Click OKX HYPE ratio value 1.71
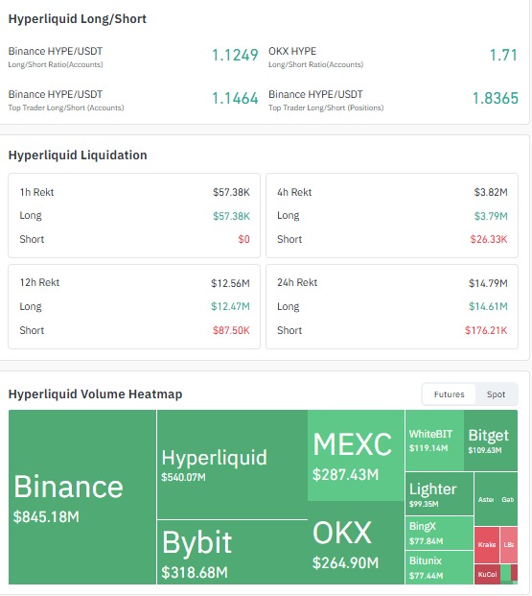 point(503,56)
